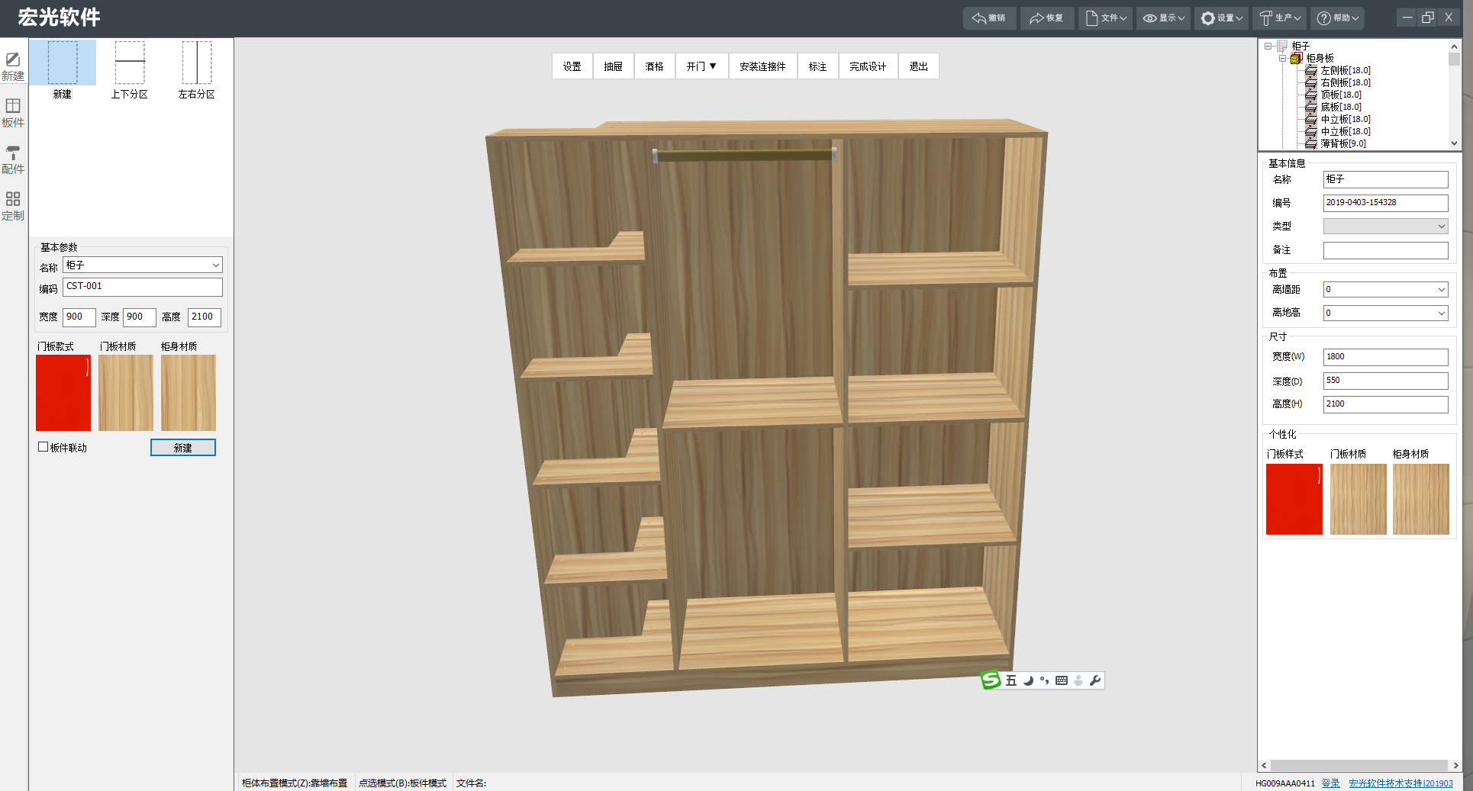Open the 定制 customize icon
The image size is (1473, 791).
tap(13, 207)
